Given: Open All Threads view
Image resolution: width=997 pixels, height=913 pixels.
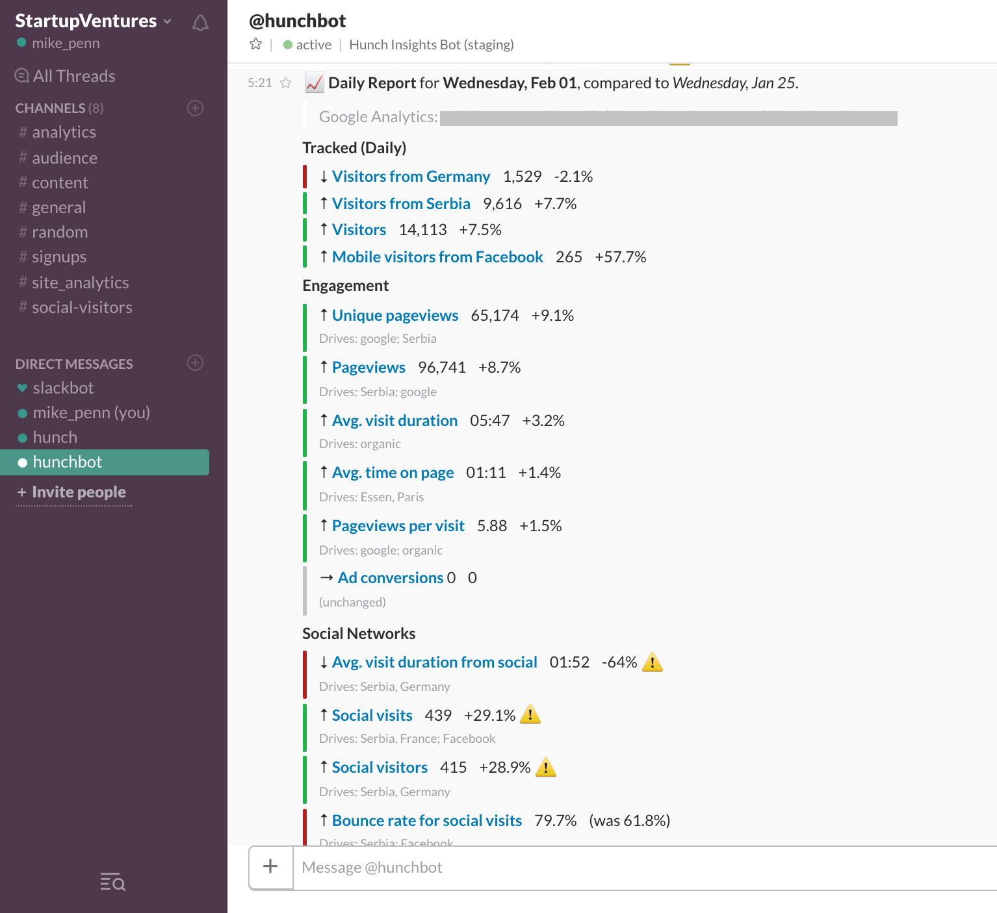Looking at the screenshot, I should click(66, 76).
